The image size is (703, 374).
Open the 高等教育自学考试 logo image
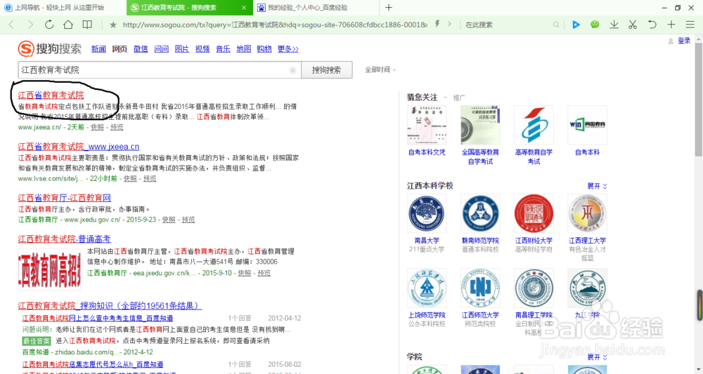[534, 126]
